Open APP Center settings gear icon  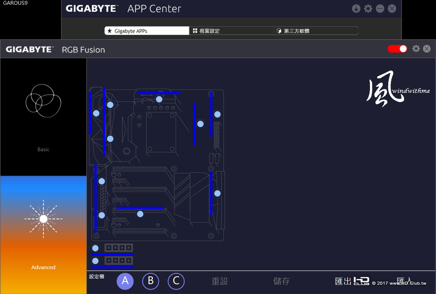(368, 9)
